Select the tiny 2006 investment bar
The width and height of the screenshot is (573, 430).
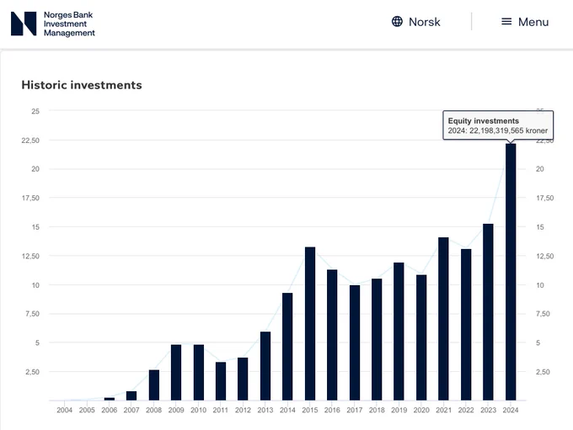pyautogui.click(x=110, y=399)
